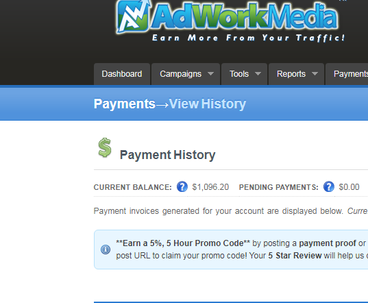Click the PENDING PAYMENTS label
Screen dimensions: 368x303
pos(279,187)
